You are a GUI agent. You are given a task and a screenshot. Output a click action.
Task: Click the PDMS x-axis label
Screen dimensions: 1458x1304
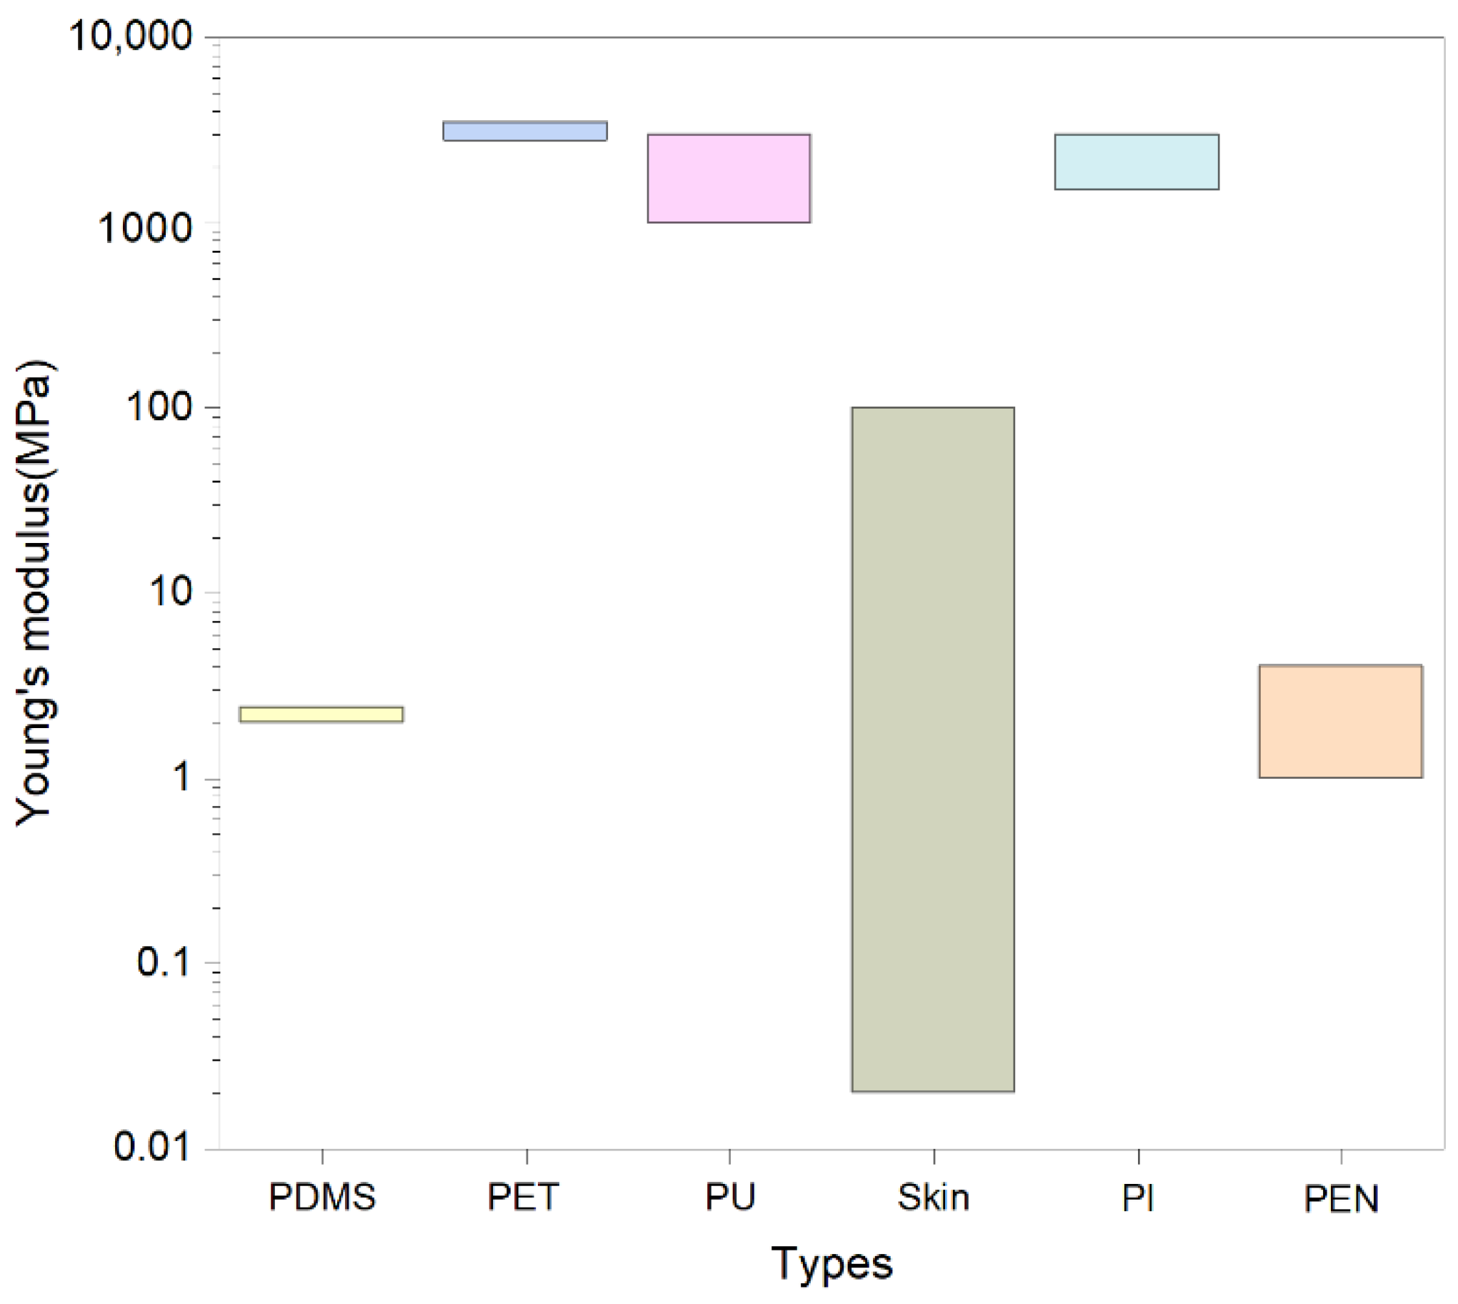point(321,1198)
